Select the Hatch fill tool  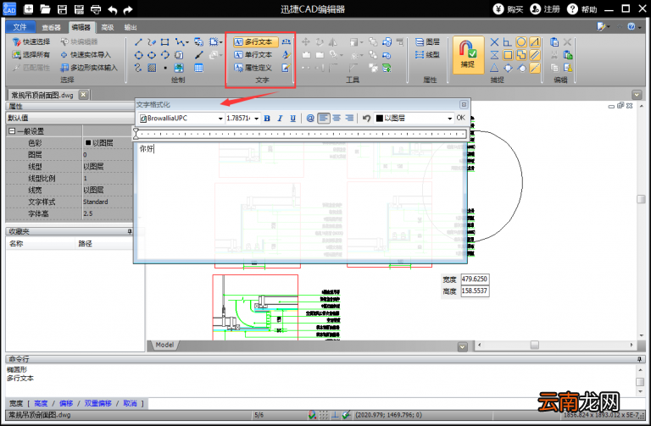point(152,68)
